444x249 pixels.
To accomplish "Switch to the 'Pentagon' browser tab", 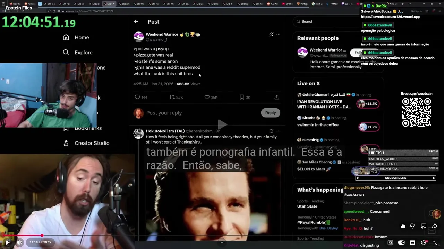I will pos(303,4).
